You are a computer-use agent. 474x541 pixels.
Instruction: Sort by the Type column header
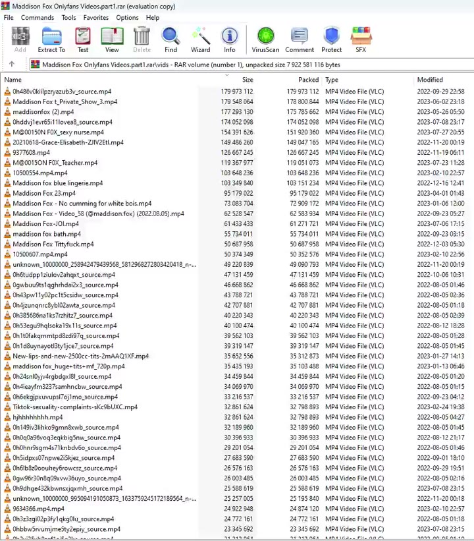tap(332, 80)
